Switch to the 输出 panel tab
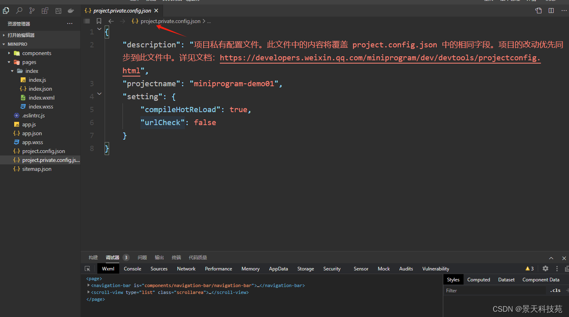Viewport: 569px width, 317px height. pyautogui.click(x=159, y=257)
